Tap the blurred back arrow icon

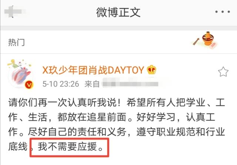(13, 11)
